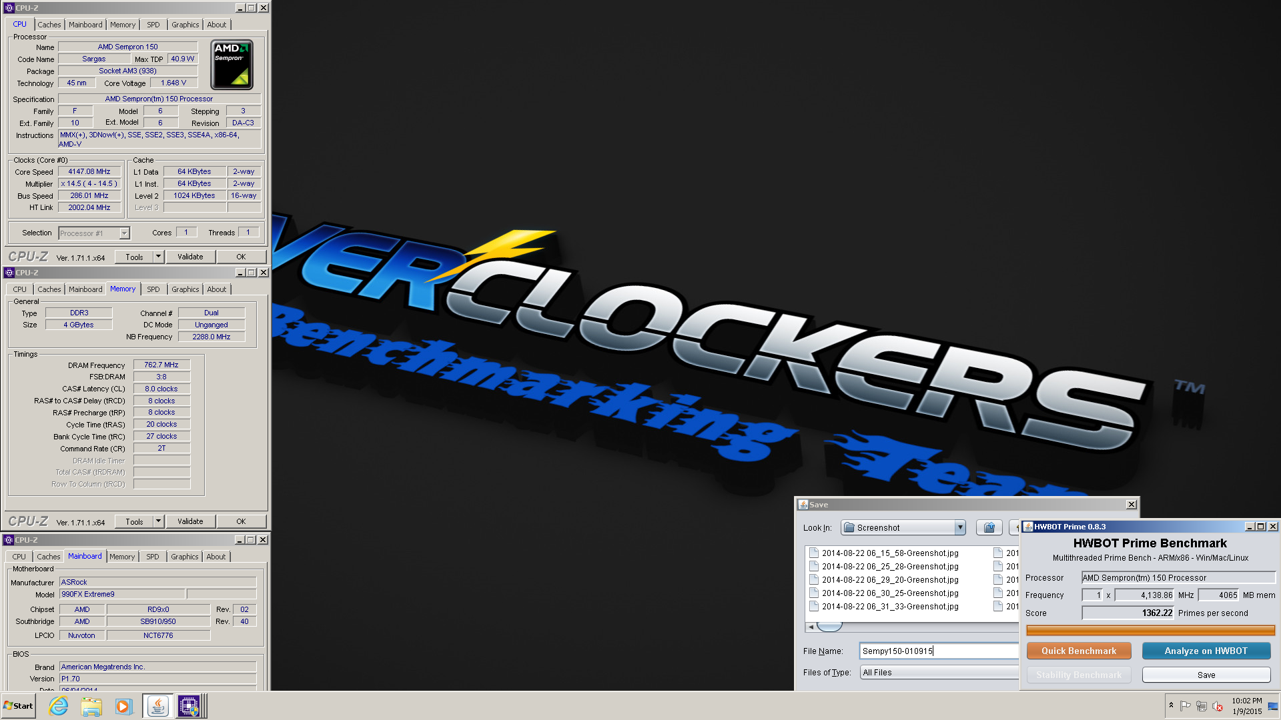Click the file list scroll-left arrow

[x=811, y=627]
